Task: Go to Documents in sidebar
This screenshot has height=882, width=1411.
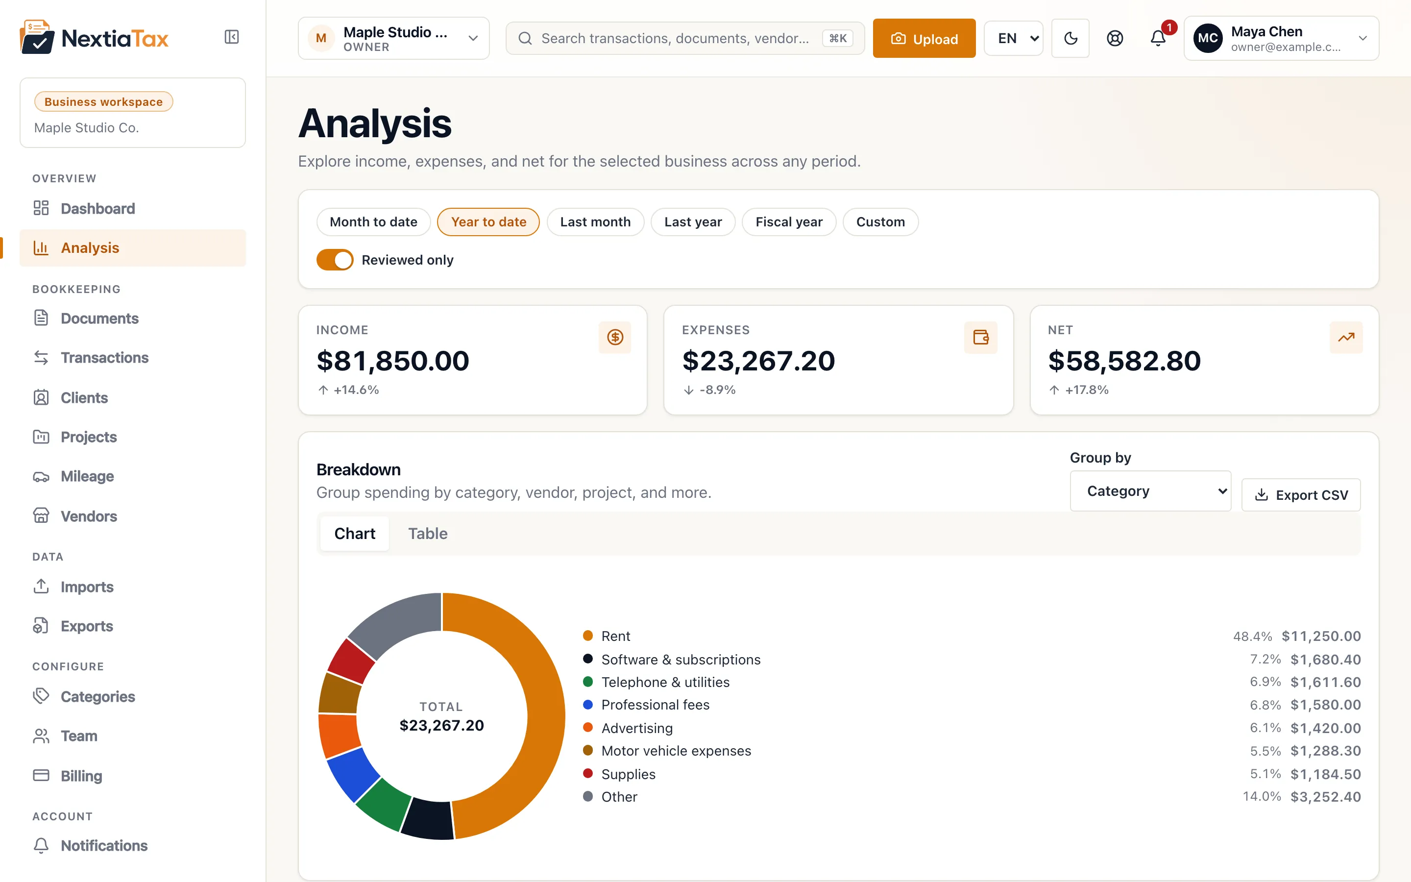Action: pyautogui.click(x=132, y=318)
